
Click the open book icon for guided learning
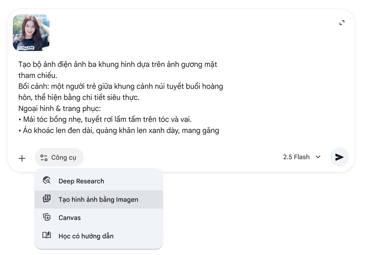tap(47, 236)
